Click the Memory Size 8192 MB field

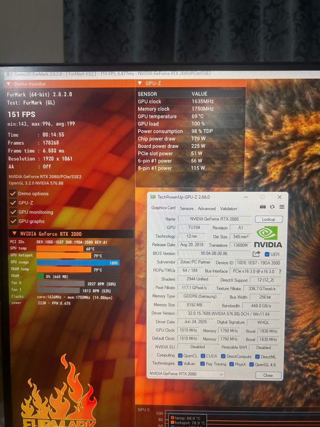(x=194, y=305)
